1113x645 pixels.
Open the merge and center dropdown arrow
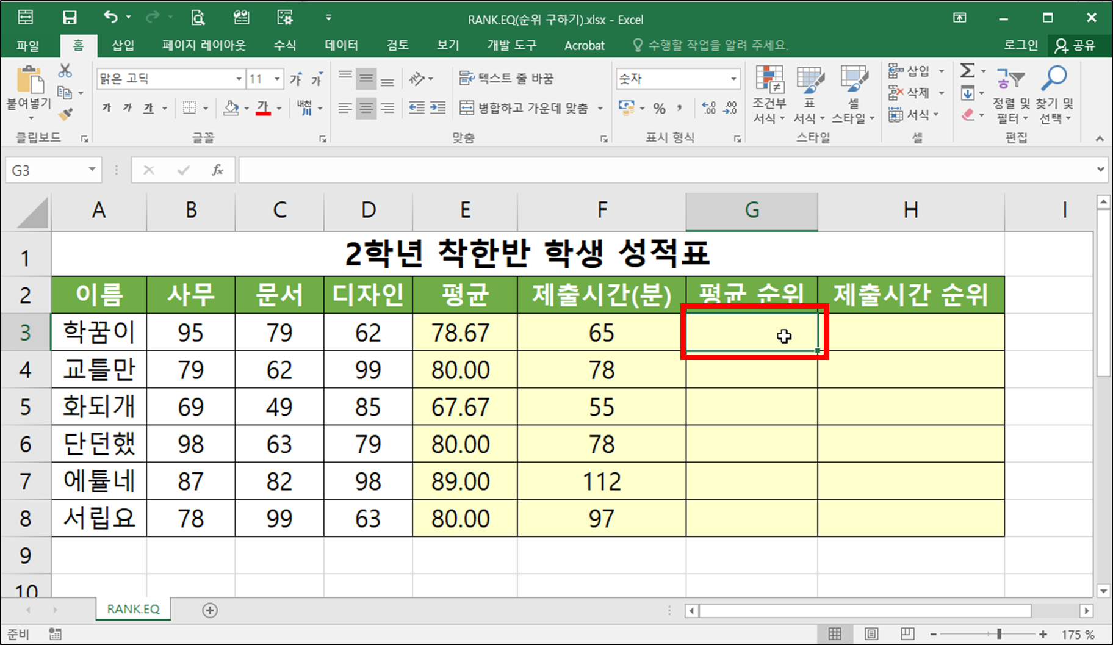pos(600,109)
